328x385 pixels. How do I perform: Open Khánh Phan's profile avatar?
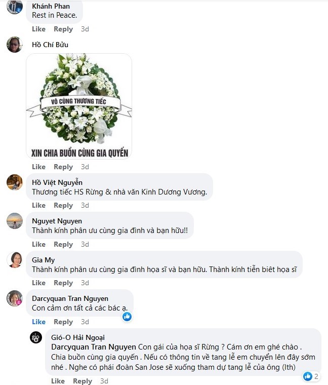tap(15, 7)
